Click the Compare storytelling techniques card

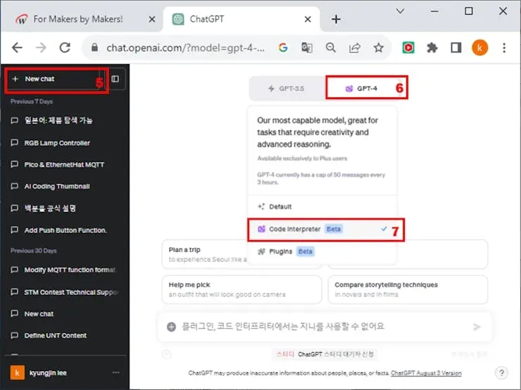tap(408, 289)
